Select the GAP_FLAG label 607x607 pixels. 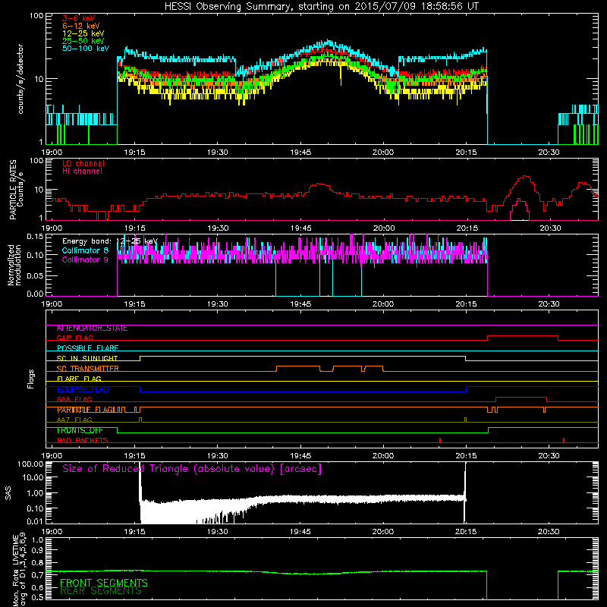(74, 338)
